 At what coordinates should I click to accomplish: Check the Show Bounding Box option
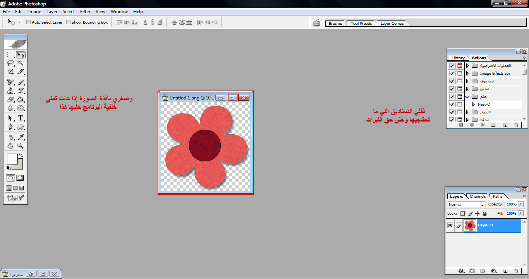click(x=69, y=22)
